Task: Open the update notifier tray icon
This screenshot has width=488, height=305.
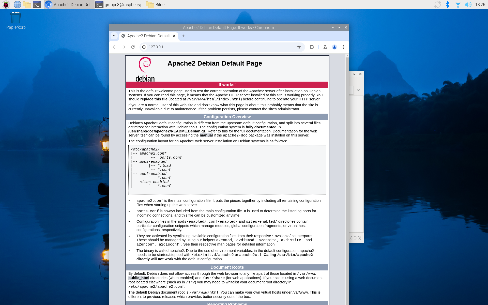Action: coord(437,5)
